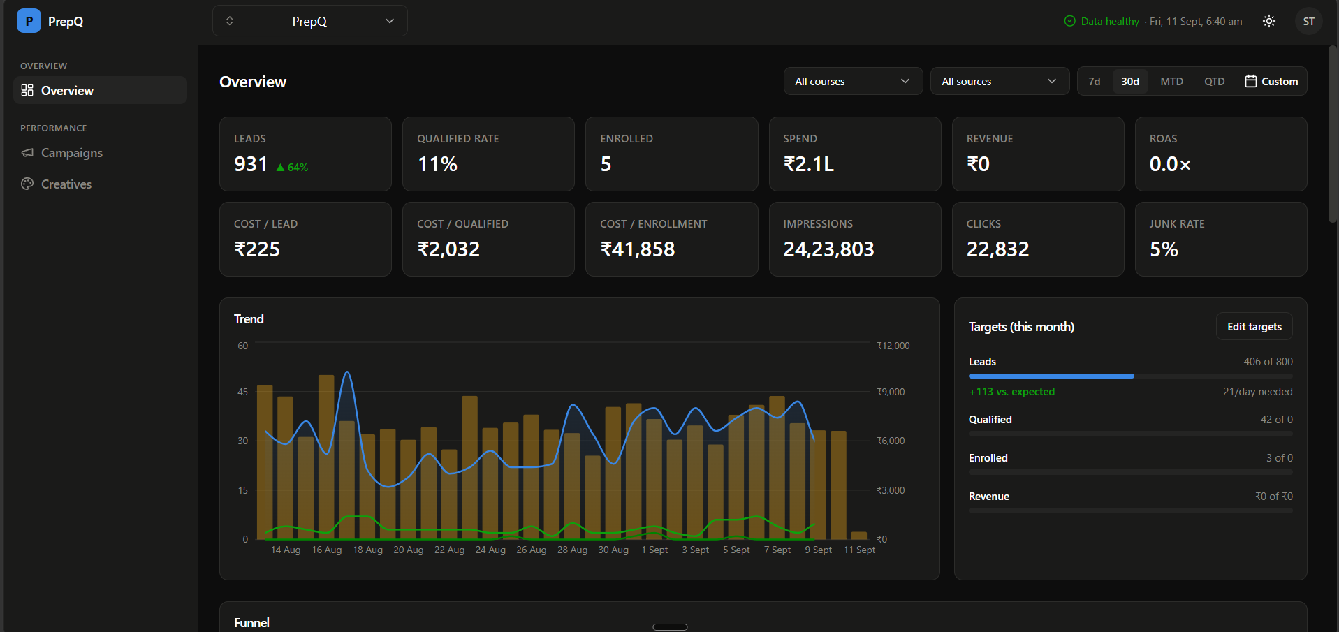Click the Revenue ₹0 metric card

(1038, 154)
